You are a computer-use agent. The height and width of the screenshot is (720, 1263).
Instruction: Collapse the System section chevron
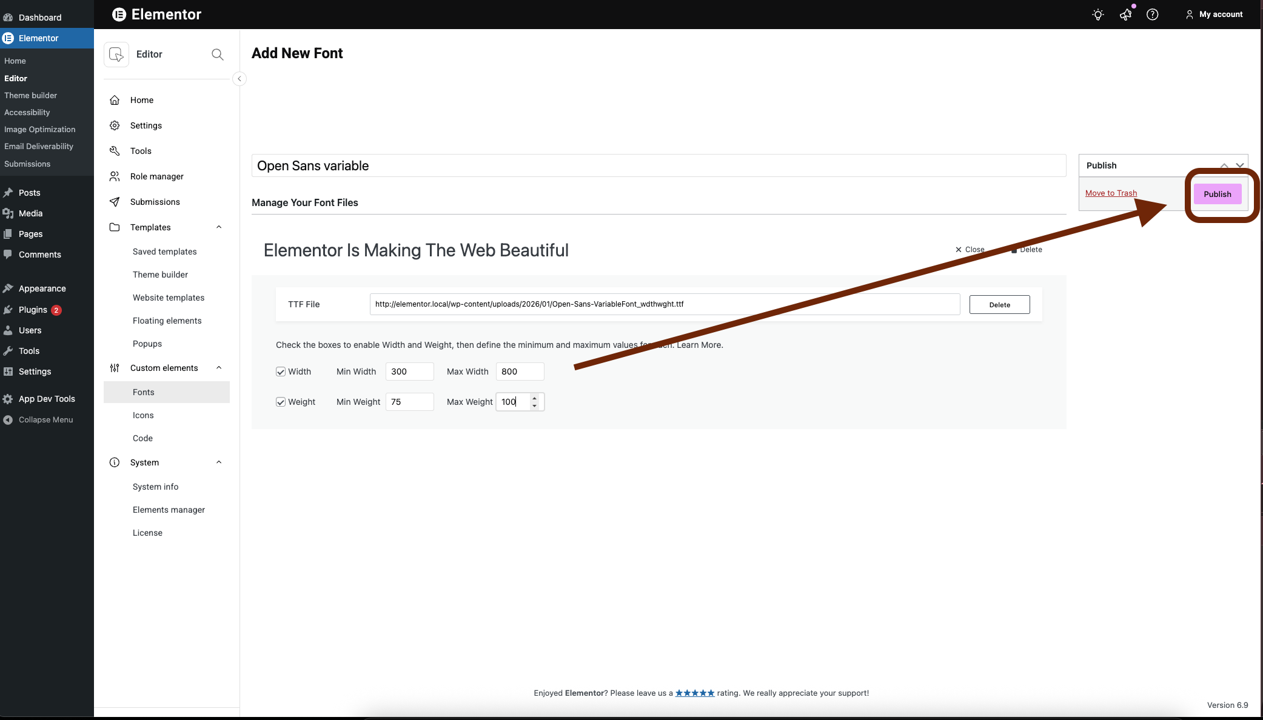pos(219,462)
